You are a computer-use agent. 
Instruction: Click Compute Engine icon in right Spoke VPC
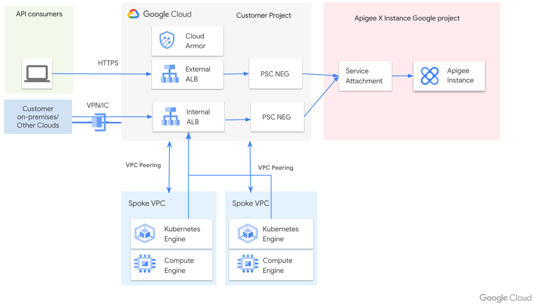(248, 263)
